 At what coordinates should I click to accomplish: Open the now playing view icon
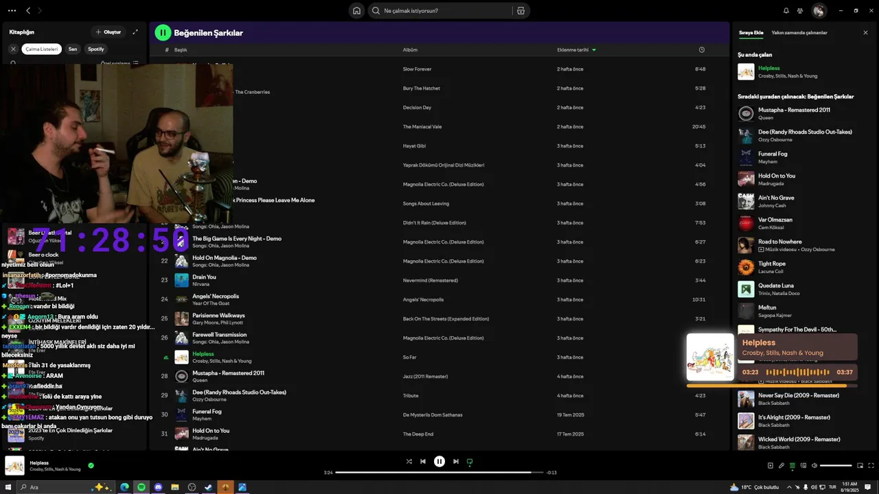pyautogui.click(x=770, y=465)
